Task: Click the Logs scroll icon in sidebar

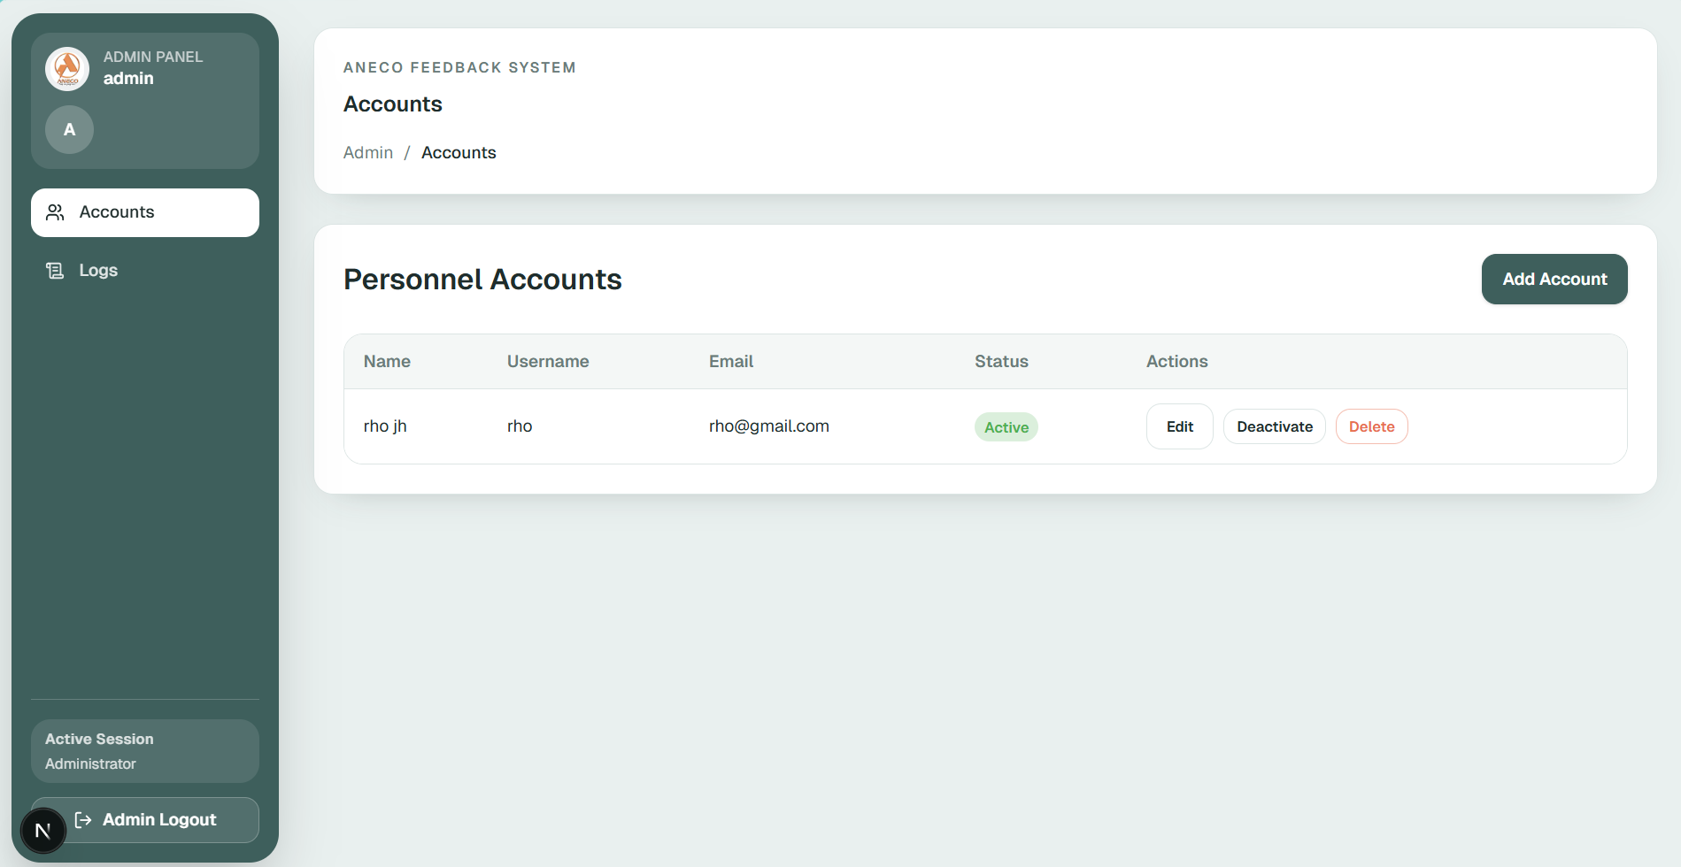Action: 55,271
